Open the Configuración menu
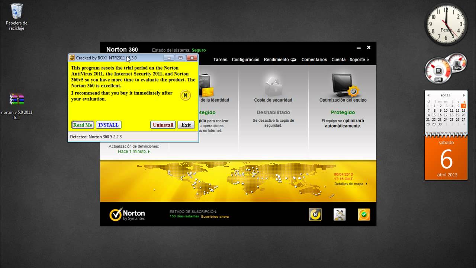This screenshot has width=476, height=268. tap(245, 60)
